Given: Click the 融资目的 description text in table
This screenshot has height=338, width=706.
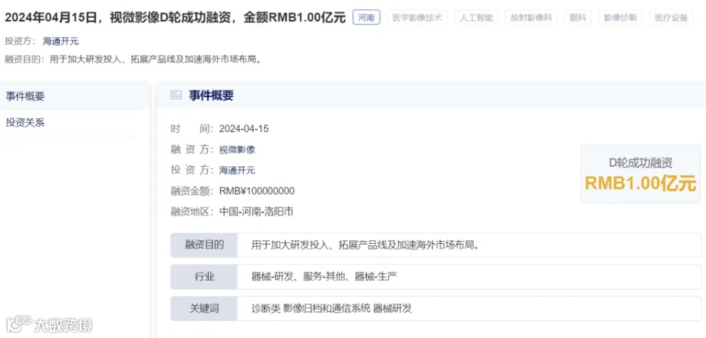Looking at the screenshot, I should pos(365,245).
